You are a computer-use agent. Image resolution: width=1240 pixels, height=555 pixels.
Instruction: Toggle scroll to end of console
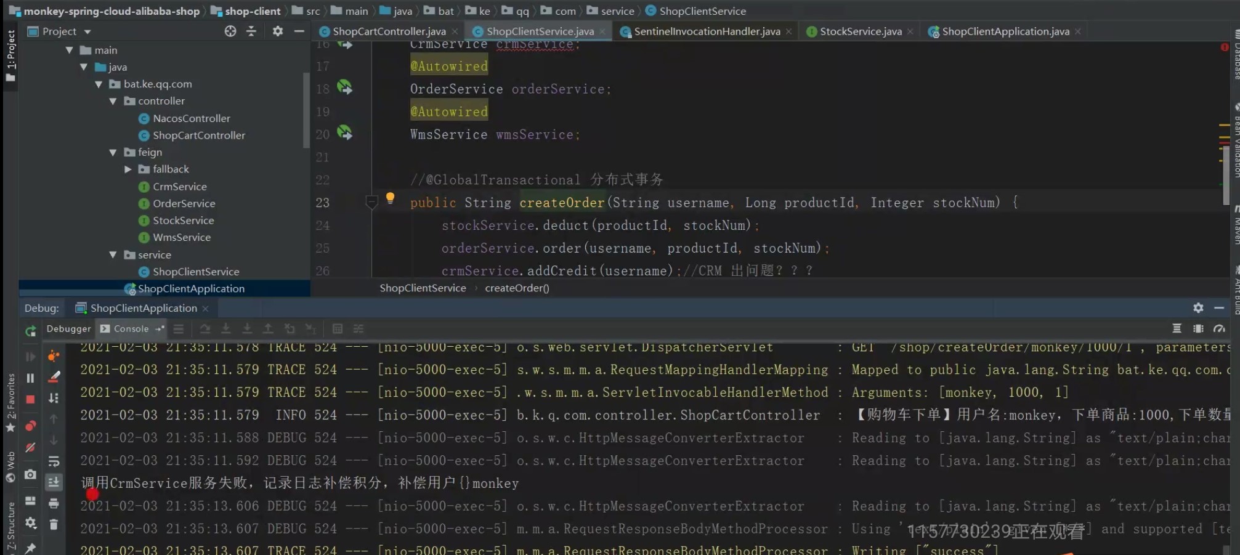pyautogui.click(x=54, y=482)
